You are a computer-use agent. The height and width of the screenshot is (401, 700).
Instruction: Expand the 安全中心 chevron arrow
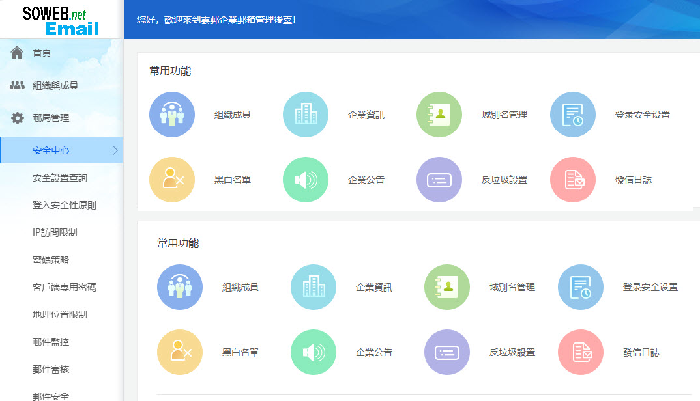115,150
